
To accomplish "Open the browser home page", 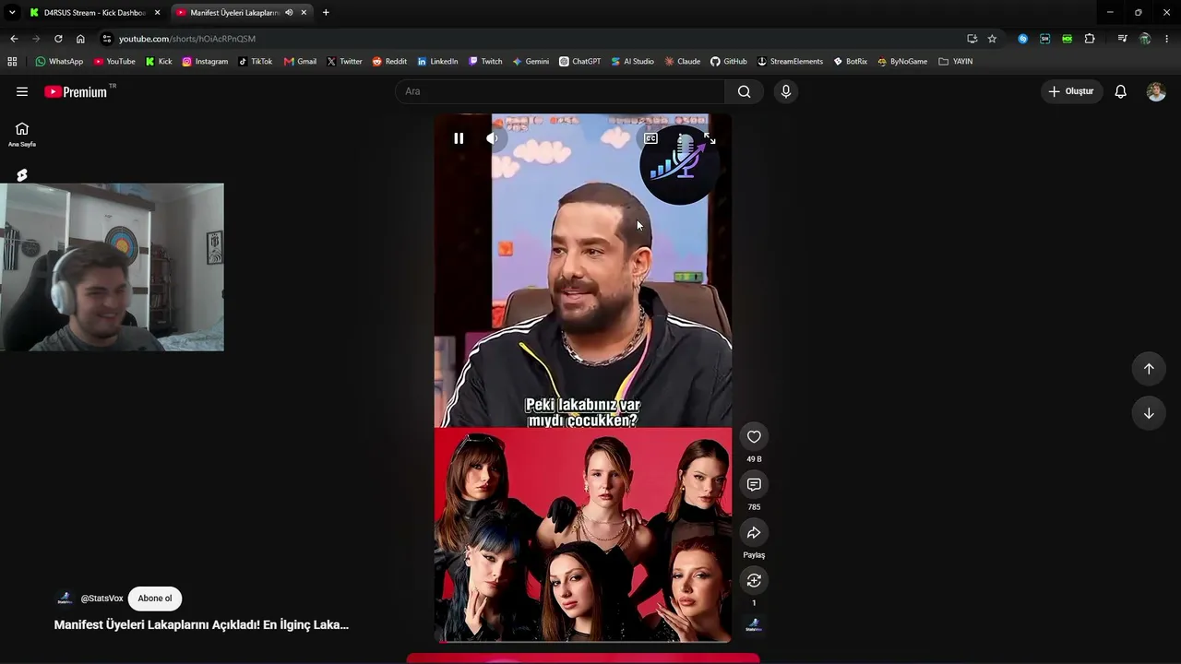I will 80,39.
